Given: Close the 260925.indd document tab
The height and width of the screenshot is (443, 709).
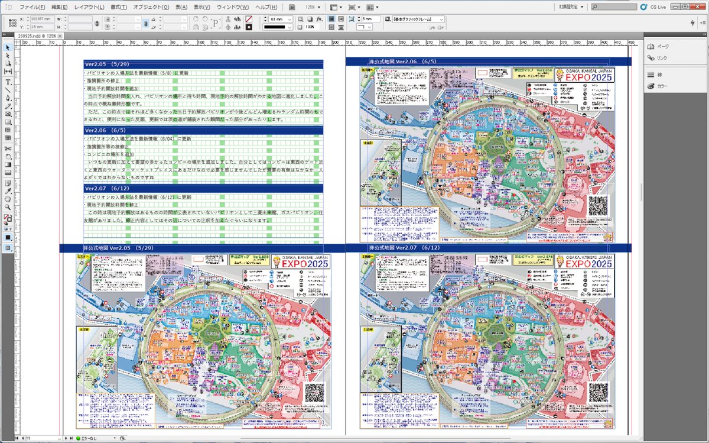Looking at the screenshot, I should point(60,36).
